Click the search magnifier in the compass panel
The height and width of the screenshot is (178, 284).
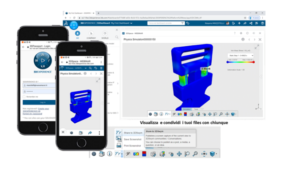coord(117,37)
